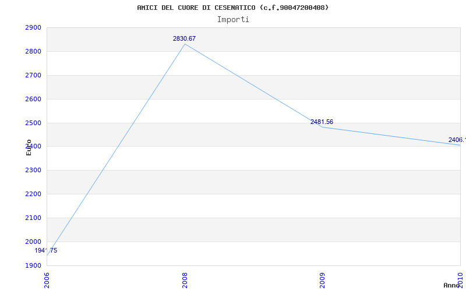Click the Euro y-axis title

pyautogui.click(x=29, y=147)
